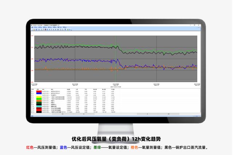Screen dimensions: 233x155
Task: Click the last column header of the data table
Action: [114, 89]
